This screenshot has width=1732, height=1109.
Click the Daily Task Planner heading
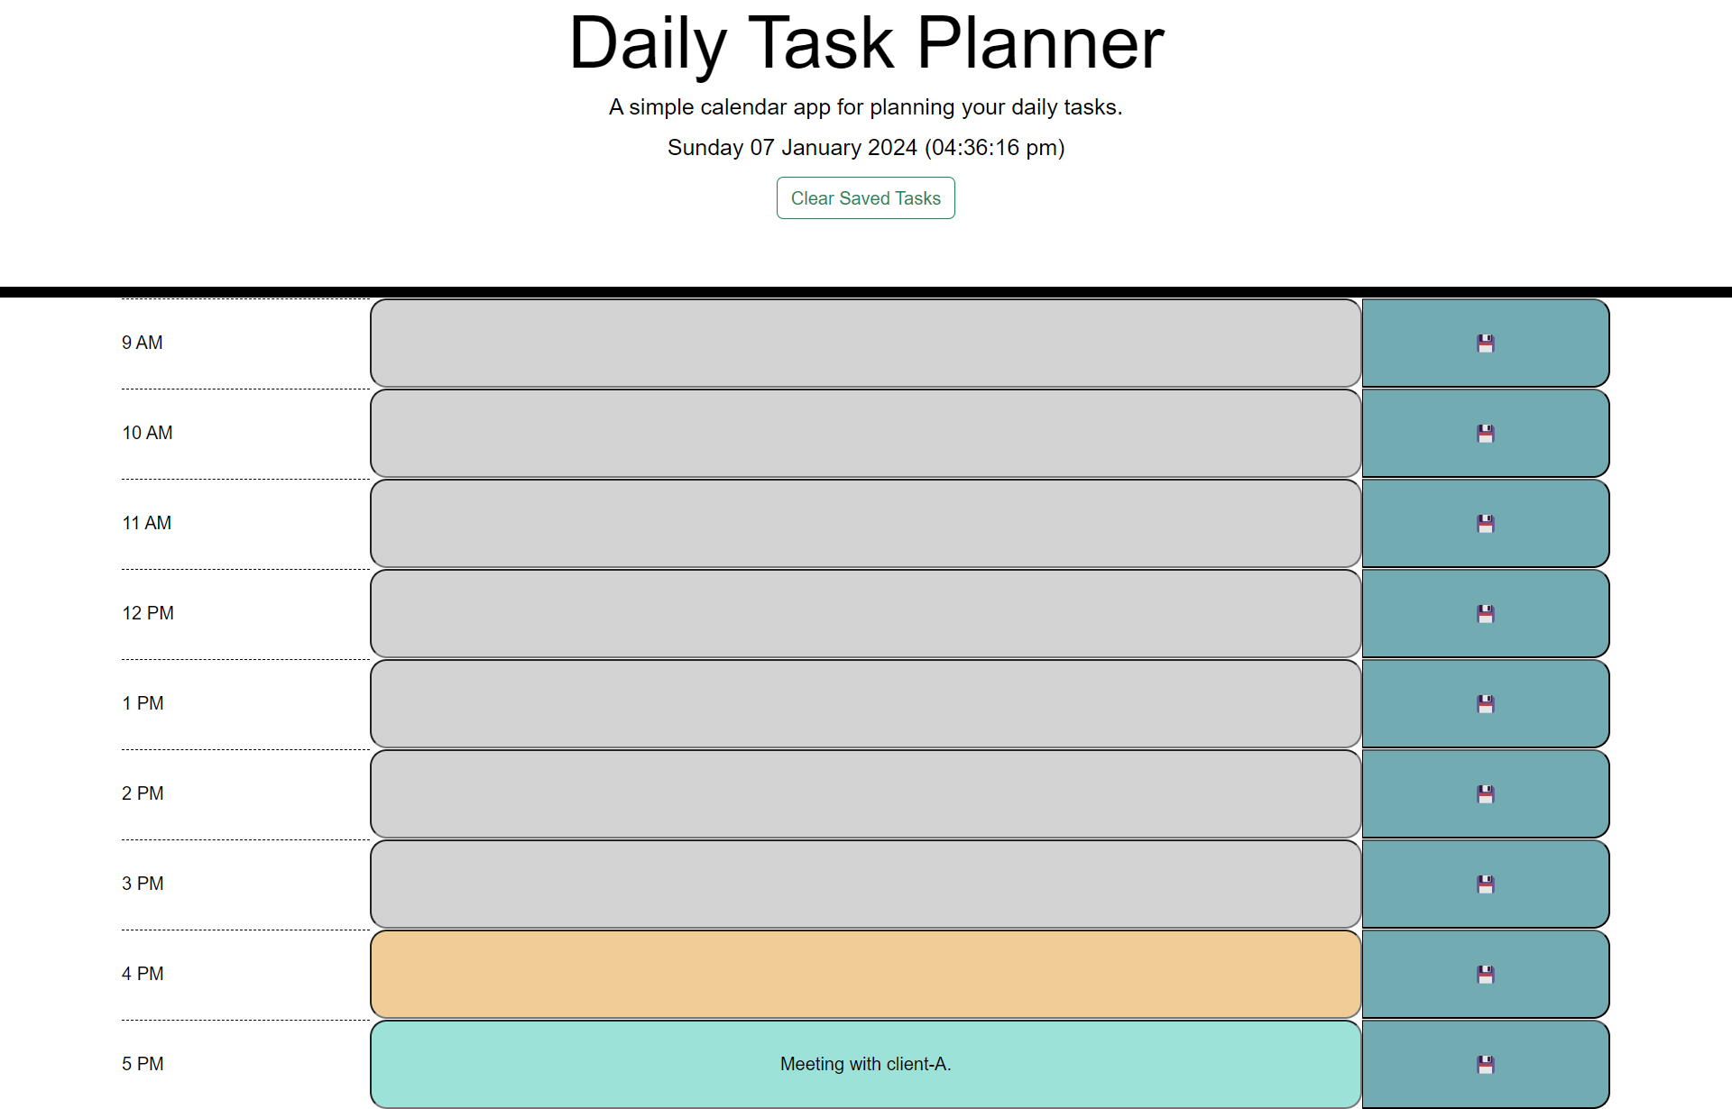(866, 43)
